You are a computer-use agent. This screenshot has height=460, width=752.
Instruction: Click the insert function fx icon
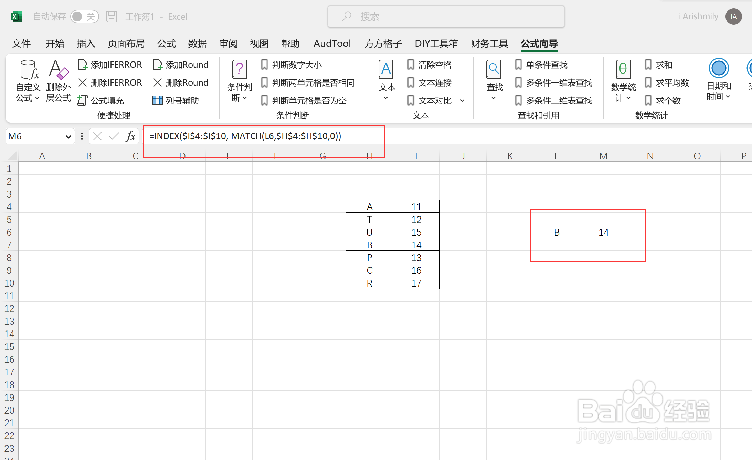(130, 136)
